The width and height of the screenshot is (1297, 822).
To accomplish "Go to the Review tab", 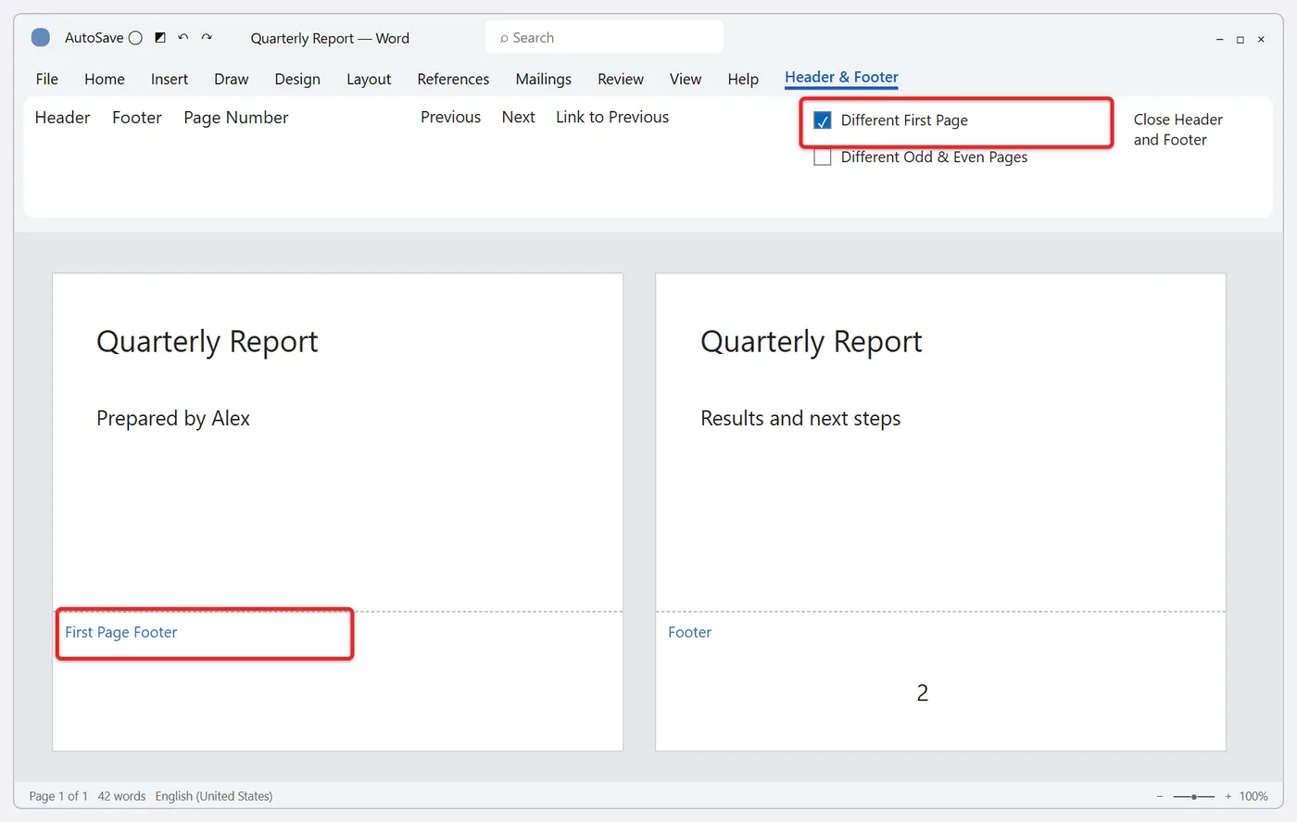I will [621, 80].
